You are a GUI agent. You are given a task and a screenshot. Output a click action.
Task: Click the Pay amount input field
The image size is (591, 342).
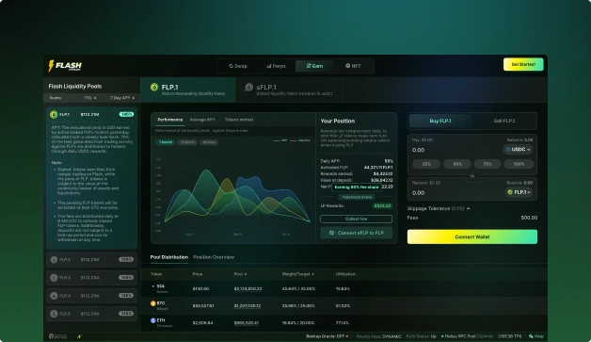[456, 150]
